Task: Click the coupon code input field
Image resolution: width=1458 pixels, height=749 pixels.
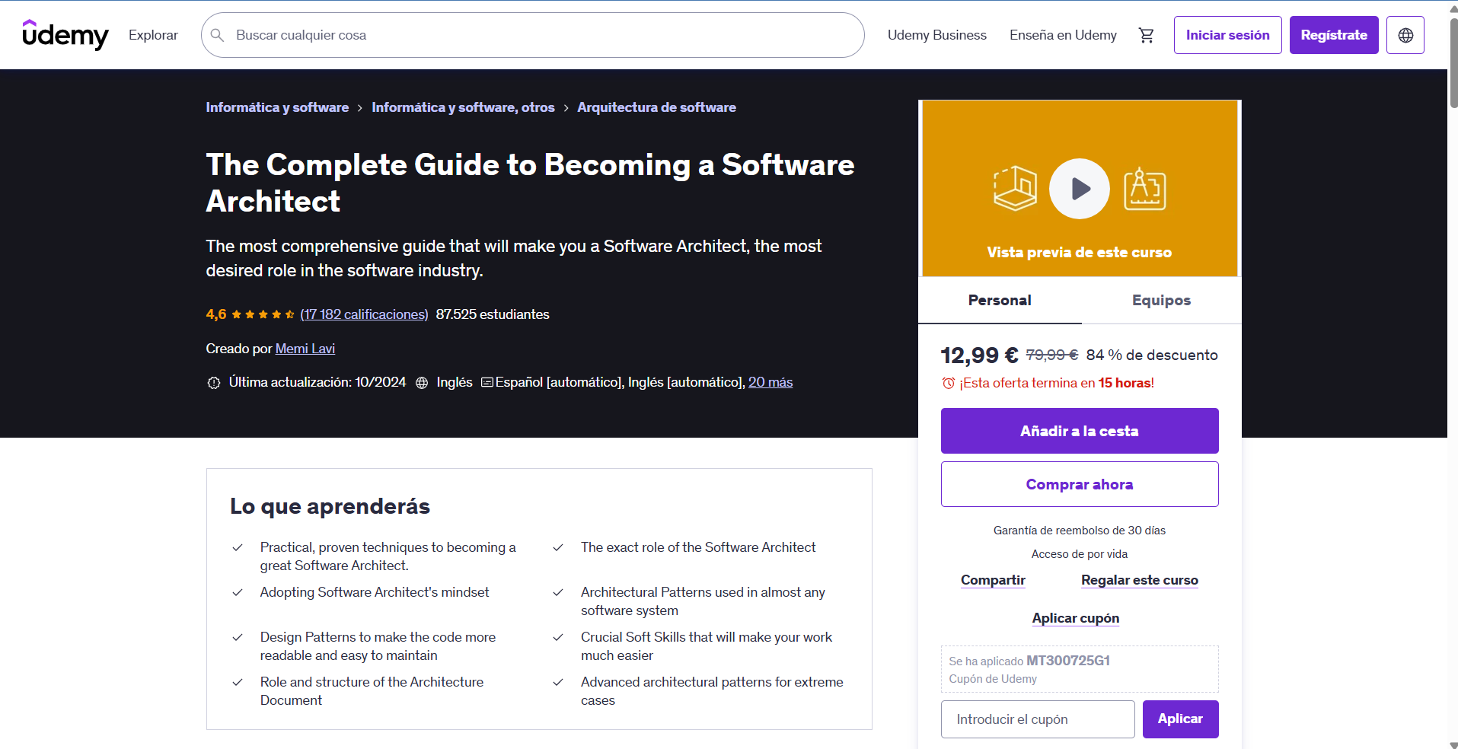Action: (1037, 719)
